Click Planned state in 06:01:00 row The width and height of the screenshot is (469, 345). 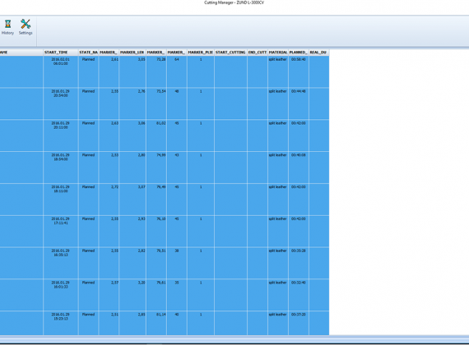point(88,59)
